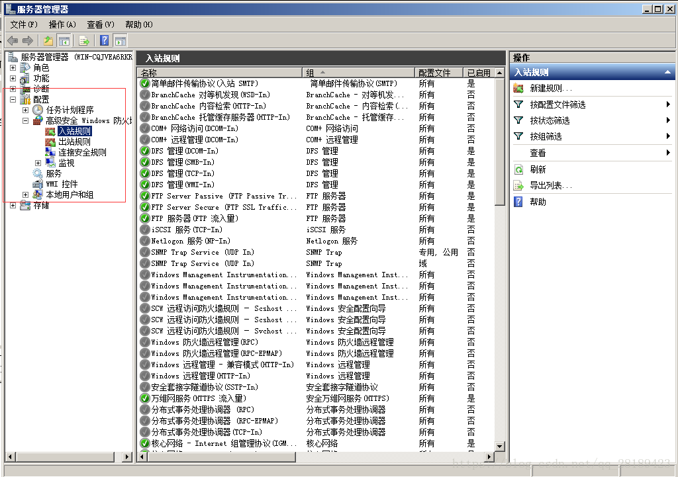Viewport: 678px width, 477px height.
Task: Click the 任务计划程序 clock icon
Action: [x=38, y=110]
